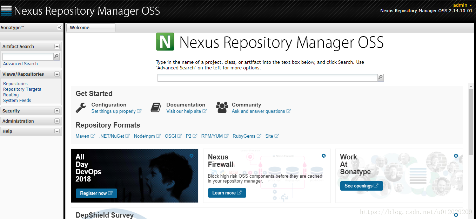Image resolution: width=476 pixels, height=219 pixels.
Task: Click Ask and answer questions link
Action: [x=259, y=111]
